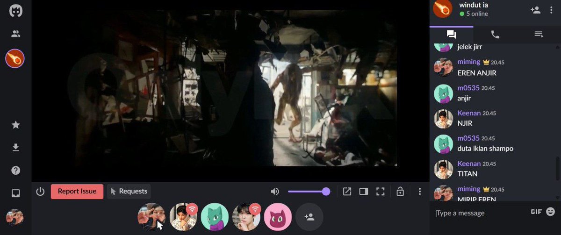Click green cat avatar beside duta iklan shampo

(444, 144)
